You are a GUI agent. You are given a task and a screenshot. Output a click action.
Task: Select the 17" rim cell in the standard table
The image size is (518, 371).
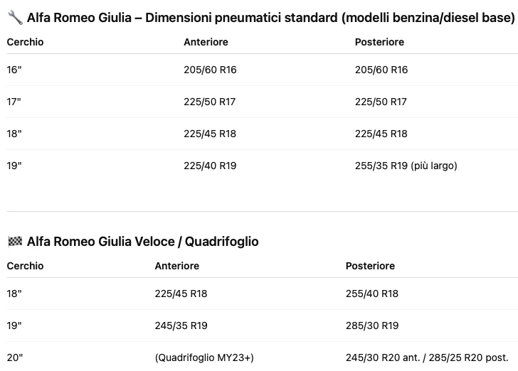tap(14, 102)
